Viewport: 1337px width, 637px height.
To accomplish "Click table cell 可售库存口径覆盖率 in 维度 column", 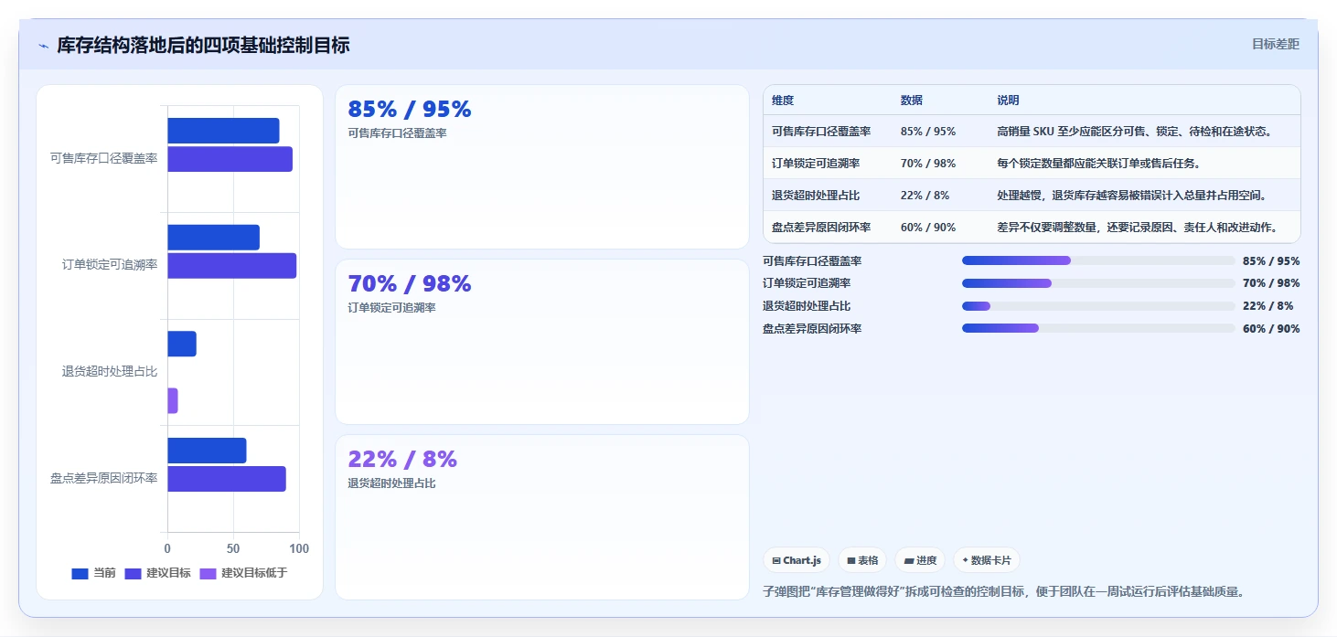I will 821,132.
